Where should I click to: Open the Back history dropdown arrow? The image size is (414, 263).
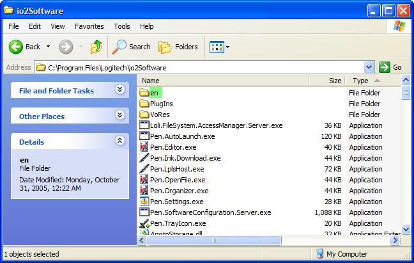[48, 47]
